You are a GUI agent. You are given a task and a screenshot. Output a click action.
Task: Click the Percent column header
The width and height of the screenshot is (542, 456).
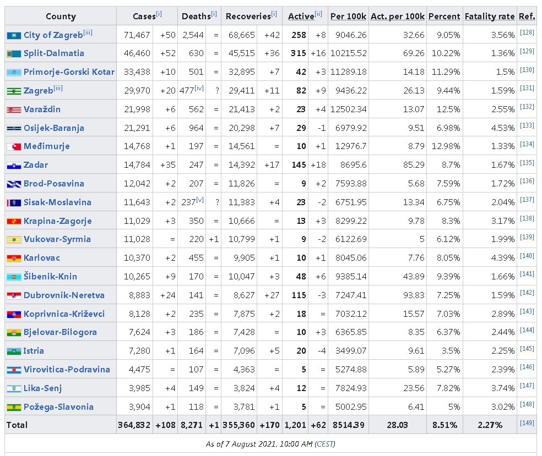(444, 16)
